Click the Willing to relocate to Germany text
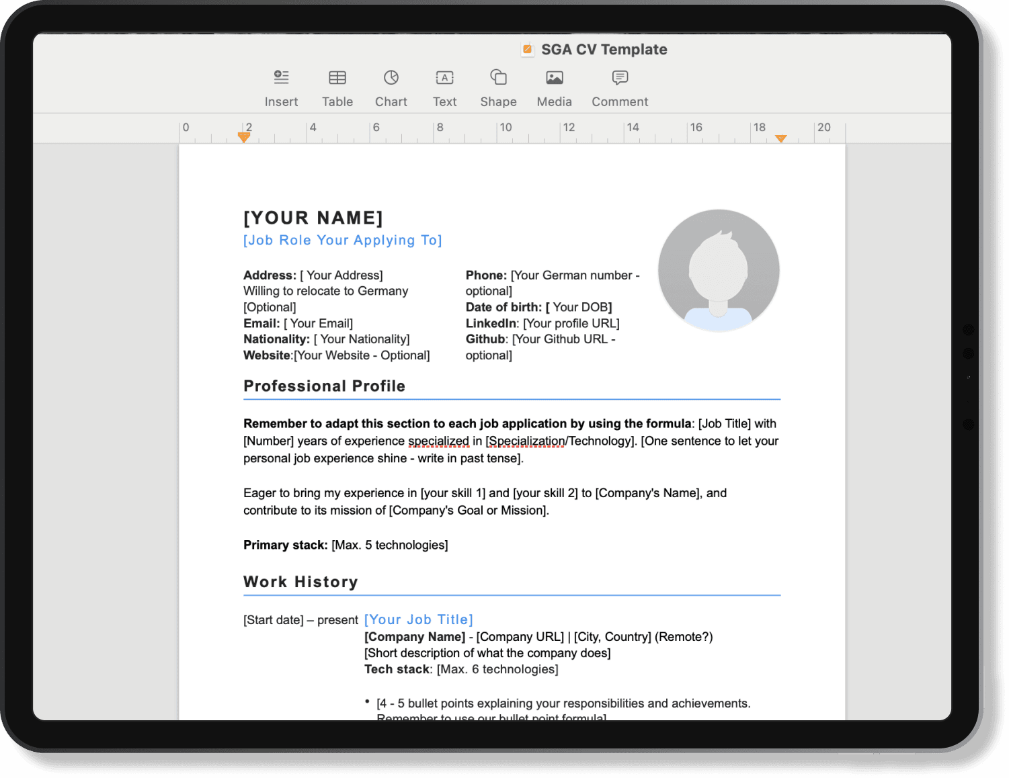This screenshot has height=778, width=1009. [326, 291]
